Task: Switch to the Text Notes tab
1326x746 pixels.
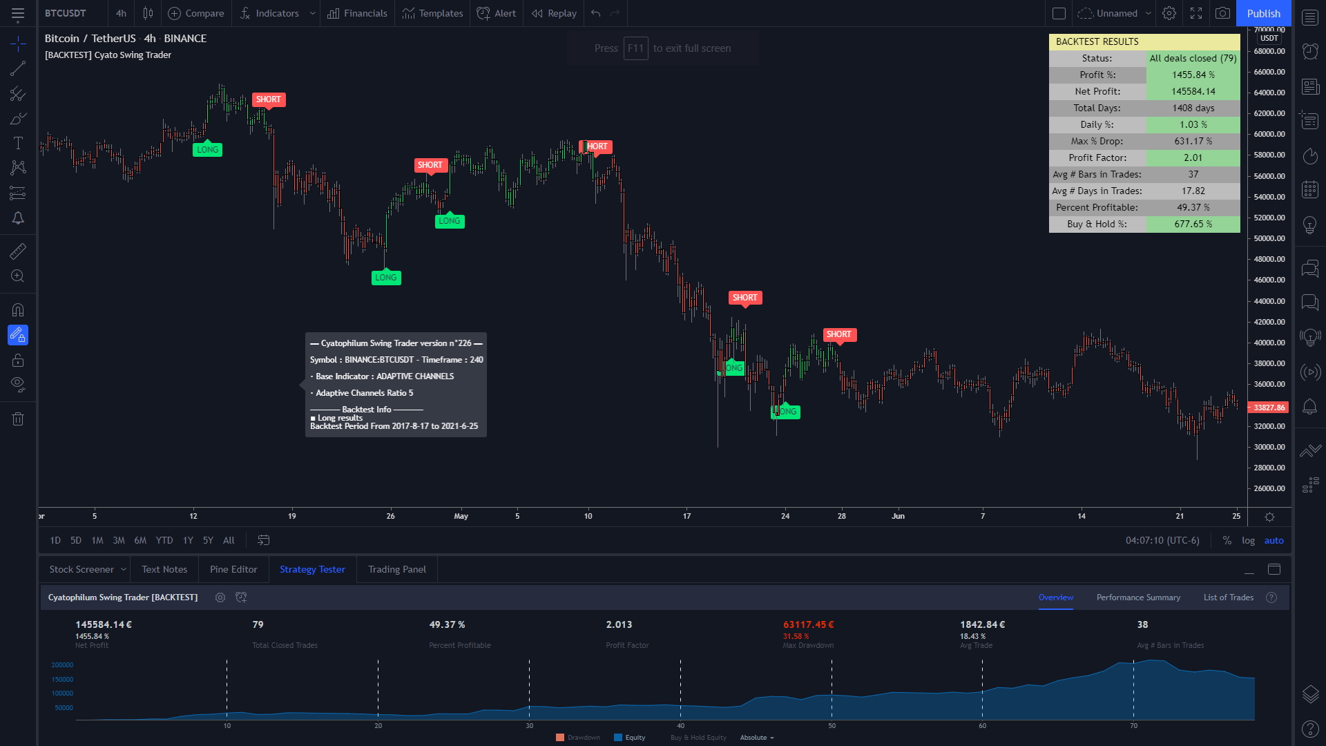Action: pos(164,569)
